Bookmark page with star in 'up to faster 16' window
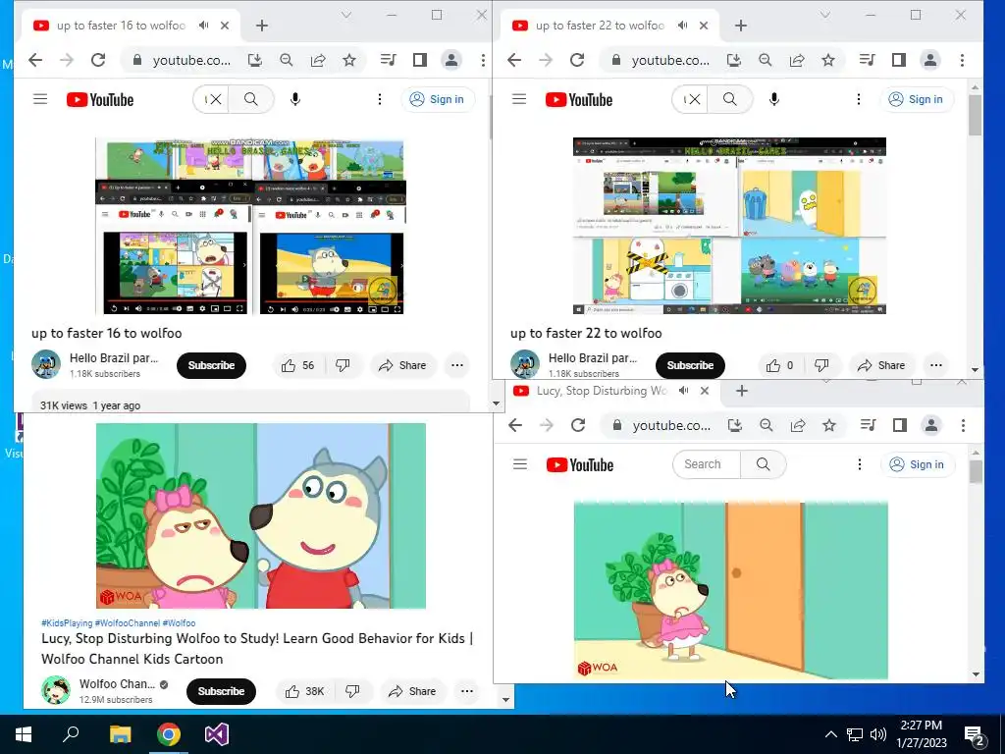The image size is (1005, 754). pos(349,60)
